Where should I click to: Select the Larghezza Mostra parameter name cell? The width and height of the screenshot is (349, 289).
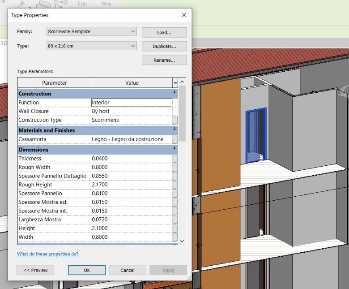click(54, 220)
